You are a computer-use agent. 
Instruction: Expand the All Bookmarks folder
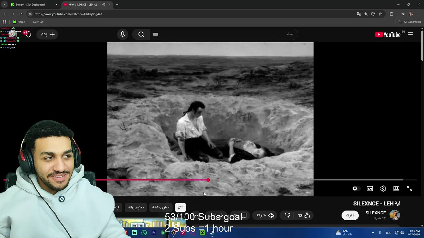[x=410, y=22]
